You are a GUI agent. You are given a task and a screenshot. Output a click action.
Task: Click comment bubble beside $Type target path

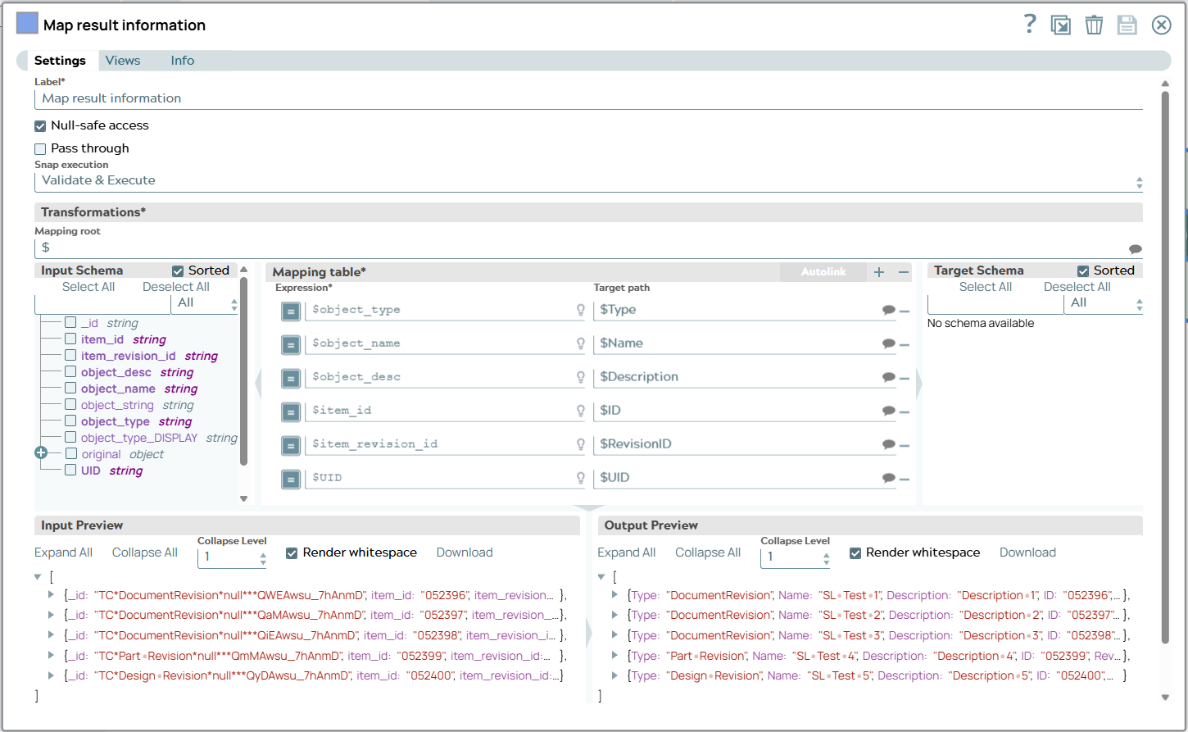[x=888, y=310]
